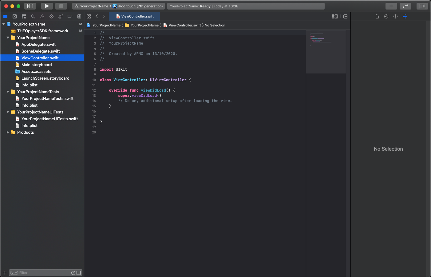431x277 pixels.
Task: Show the Quick Help inspector
Action: (395, 17)
